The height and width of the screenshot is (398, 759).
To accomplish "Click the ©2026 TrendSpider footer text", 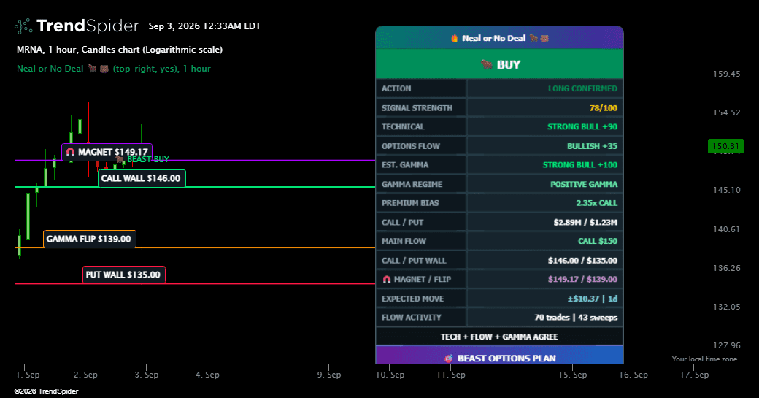I will pos(46,391).
